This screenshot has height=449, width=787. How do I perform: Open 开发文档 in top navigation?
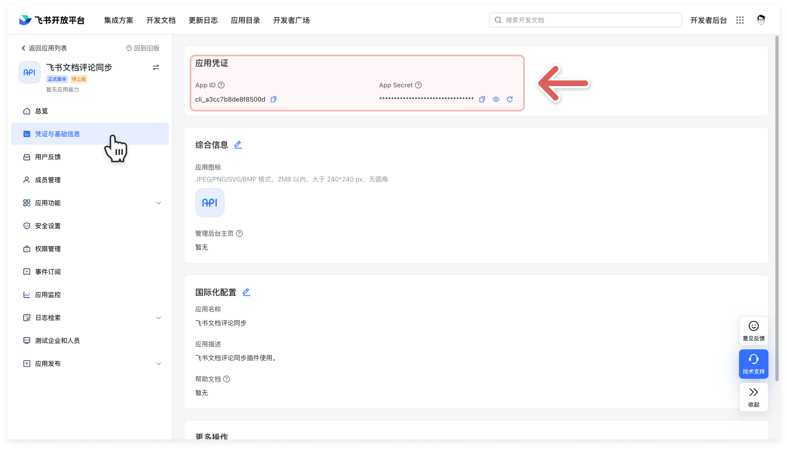pyautogui.click(x=161, y=20)
